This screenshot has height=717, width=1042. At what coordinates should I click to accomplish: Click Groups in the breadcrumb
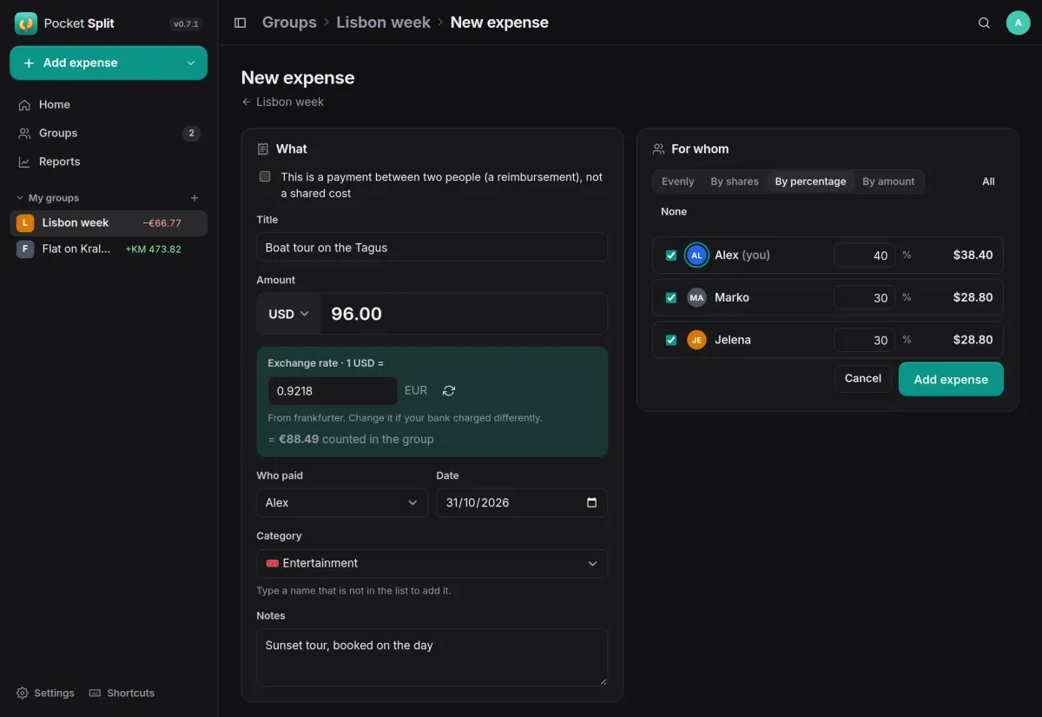289,23
